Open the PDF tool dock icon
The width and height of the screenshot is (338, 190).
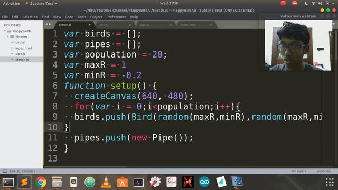(188, 182)
